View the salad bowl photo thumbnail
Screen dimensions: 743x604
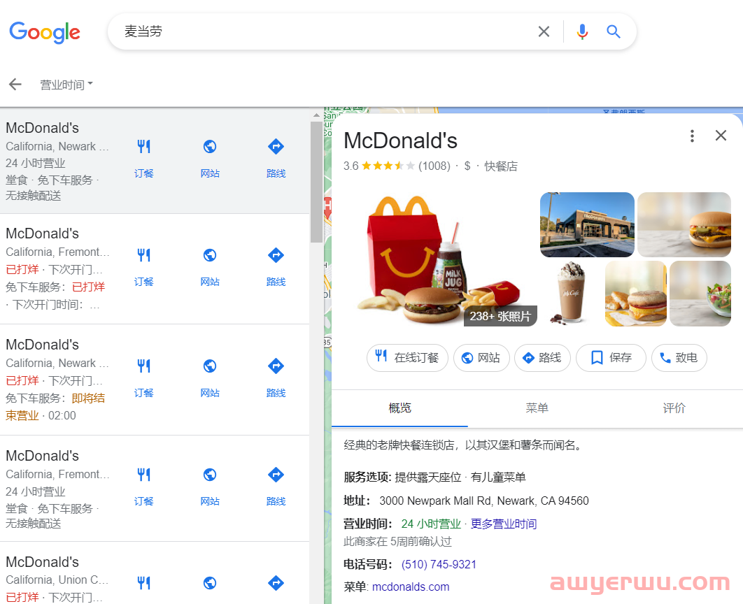pyautogui.click(x=700, y=294)
